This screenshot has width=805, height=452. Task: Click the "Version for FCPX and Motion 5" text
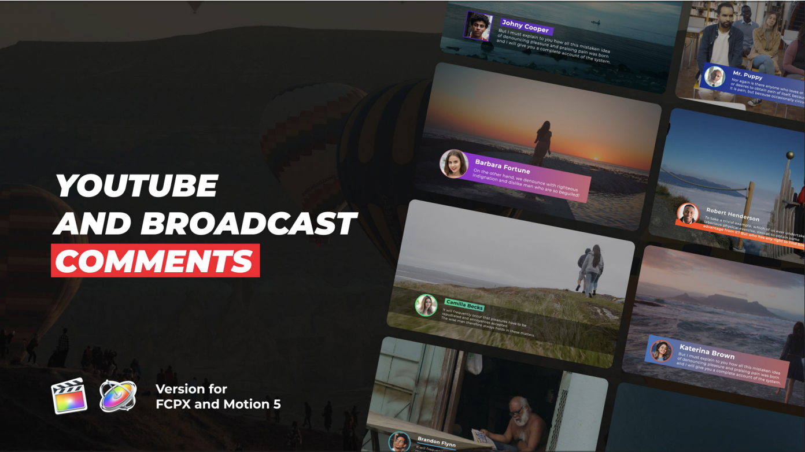point(218,397)
